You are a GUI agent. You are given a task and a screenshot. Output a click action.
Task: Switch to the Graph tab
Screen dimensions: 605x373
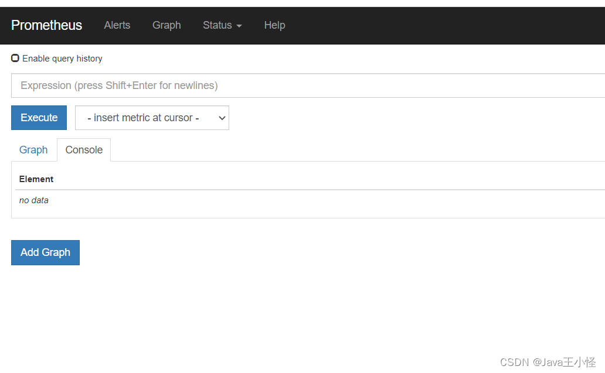click(33, 150)
